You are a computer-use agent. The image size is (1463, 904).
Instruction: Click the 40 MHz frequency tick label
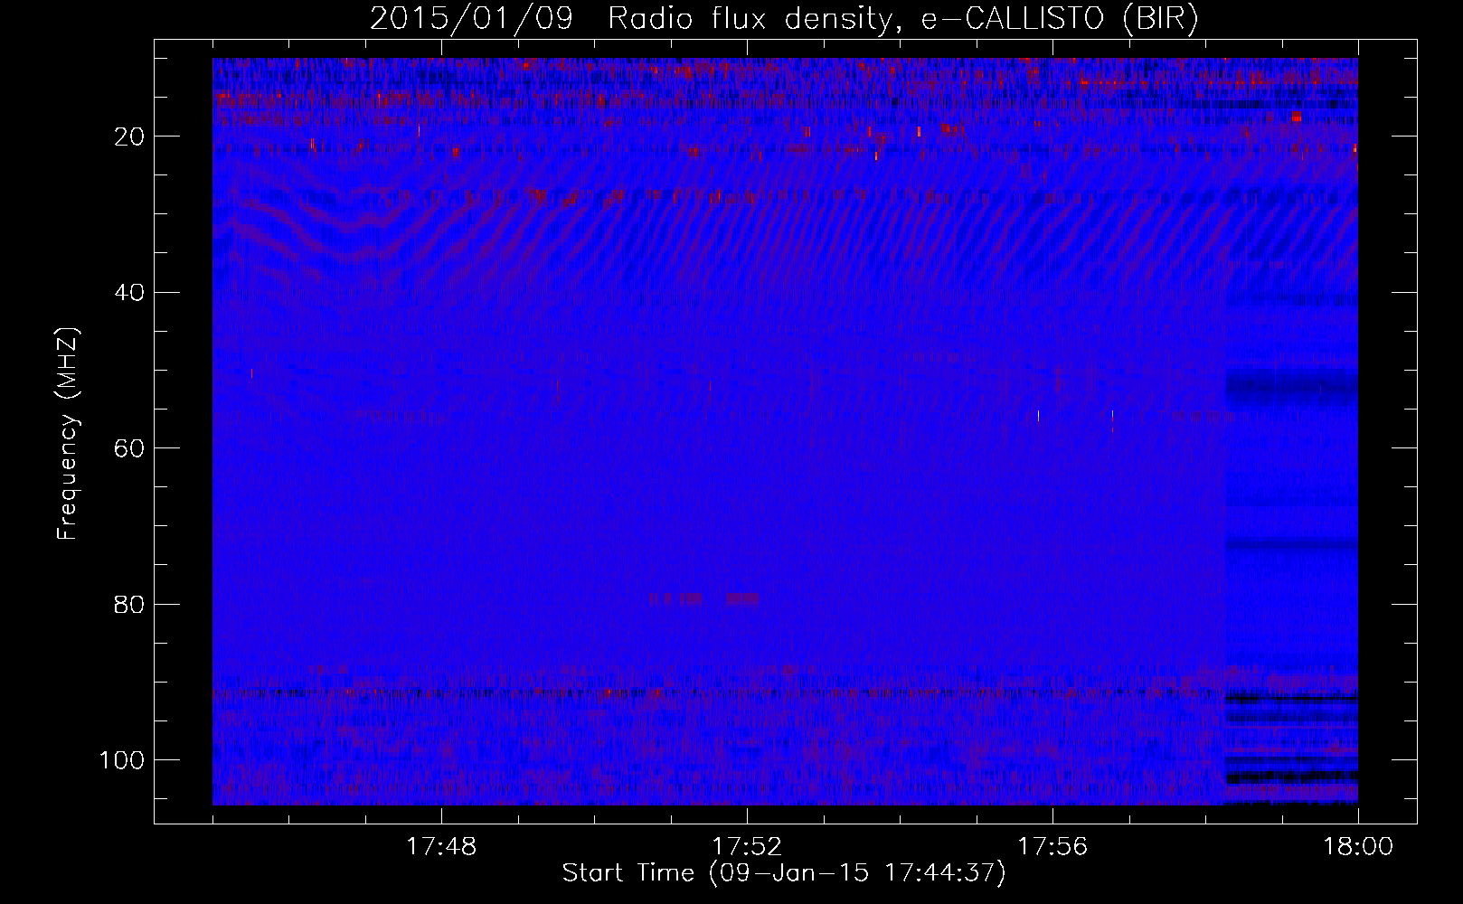129,293
